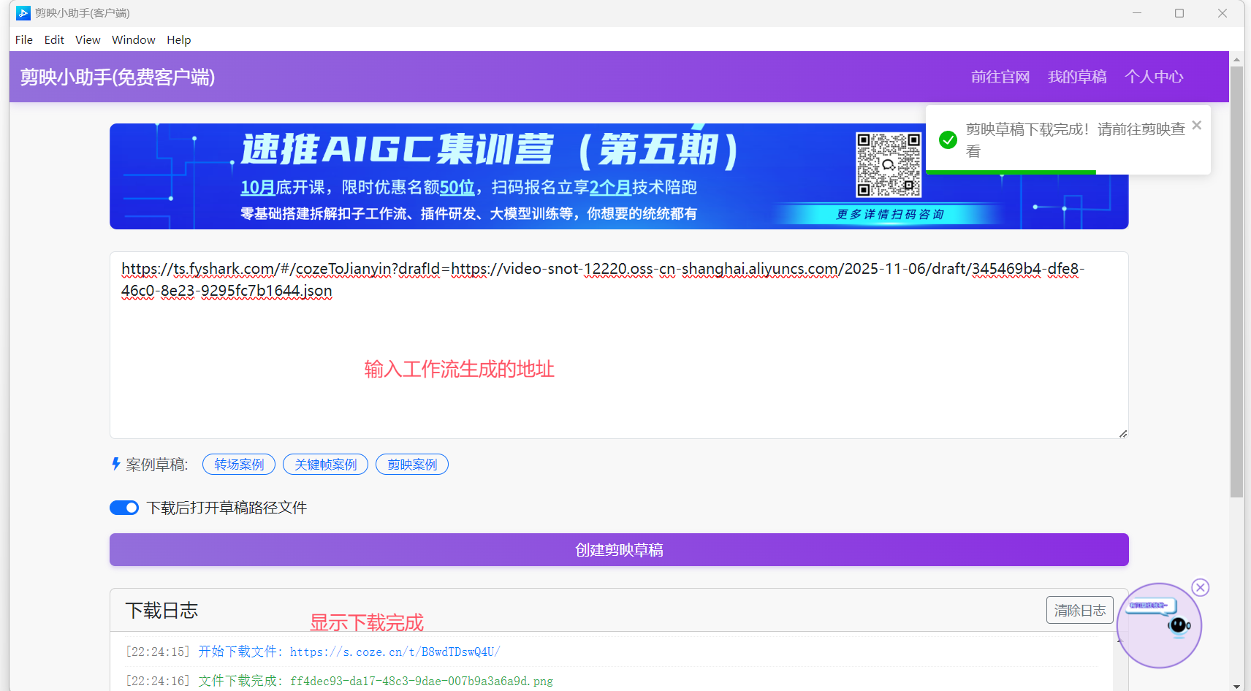Open the floating assistant robot
This screenshot has height=691, width=1251.
pos(1159,625)
